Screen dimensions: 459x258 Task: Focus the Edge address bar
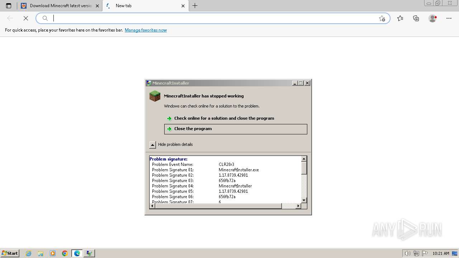tap(213, 18)
